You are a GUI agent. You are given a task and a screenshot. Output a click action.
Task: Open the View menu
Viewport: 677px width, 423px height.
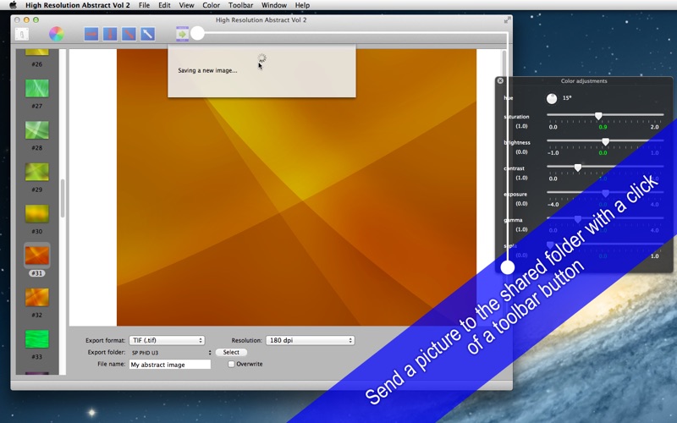coord(186,5)
